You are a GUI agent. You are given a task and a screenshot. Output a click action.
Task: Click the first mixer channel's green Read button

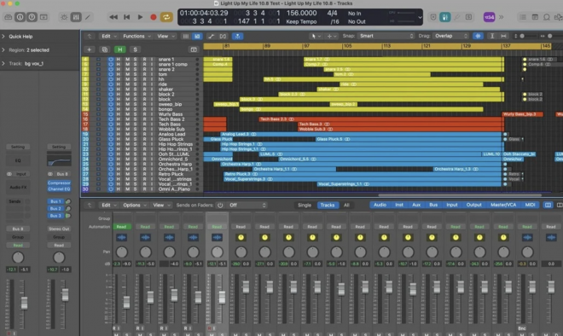coord(121,227)
